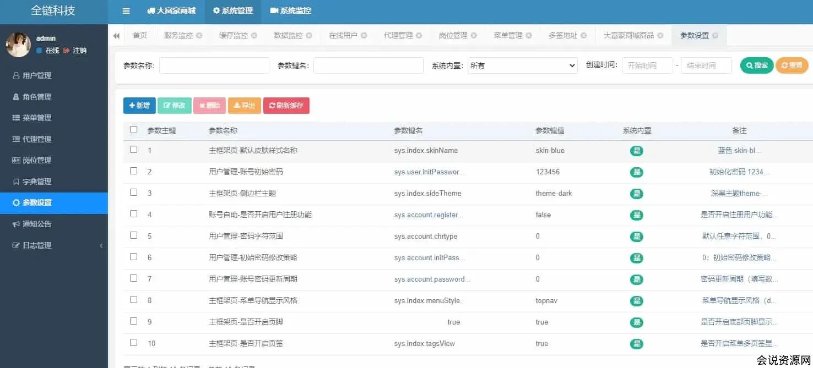813x368 pixels.
Task: Close the 多签地址 tab
Action: coord(584,35)
